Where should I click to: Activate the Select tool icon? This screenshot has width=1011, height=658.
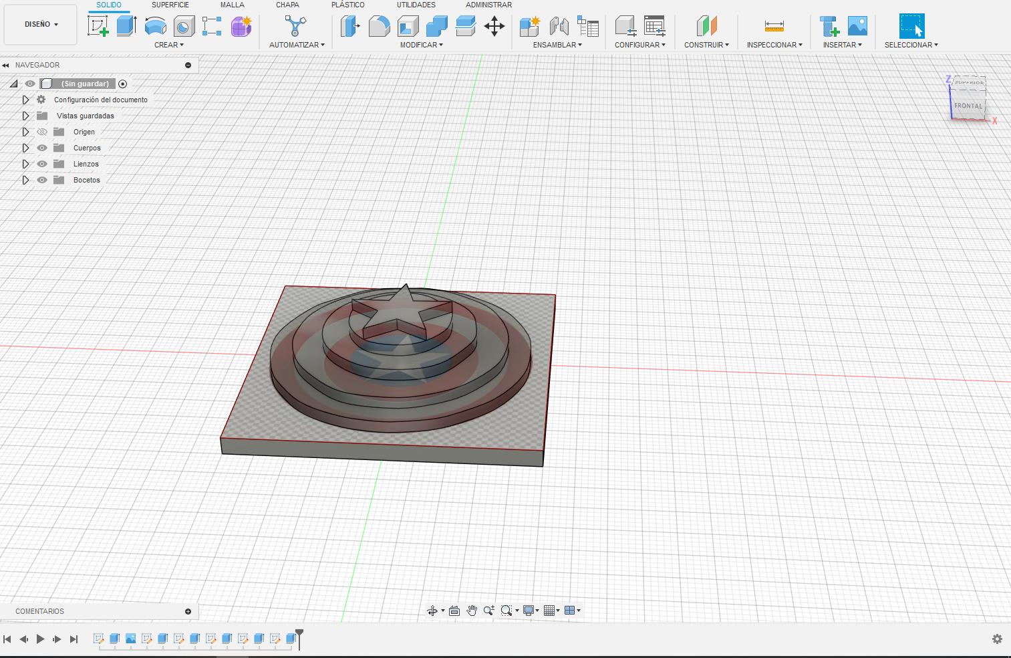[911, 26]
